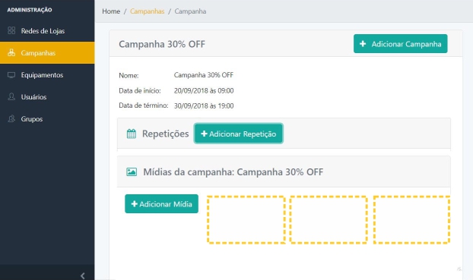Click the Adicionar Campanha button
473x280 pixels.
pos(400,44)
